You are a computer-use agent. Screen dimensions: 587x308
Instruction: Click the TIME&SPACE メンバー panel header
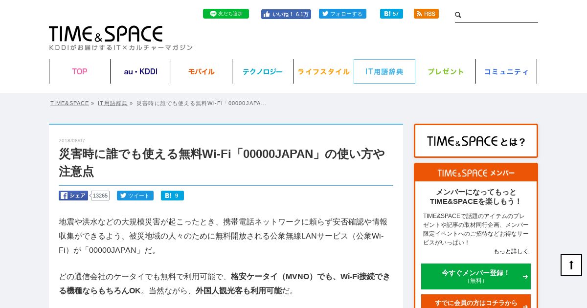476,173
